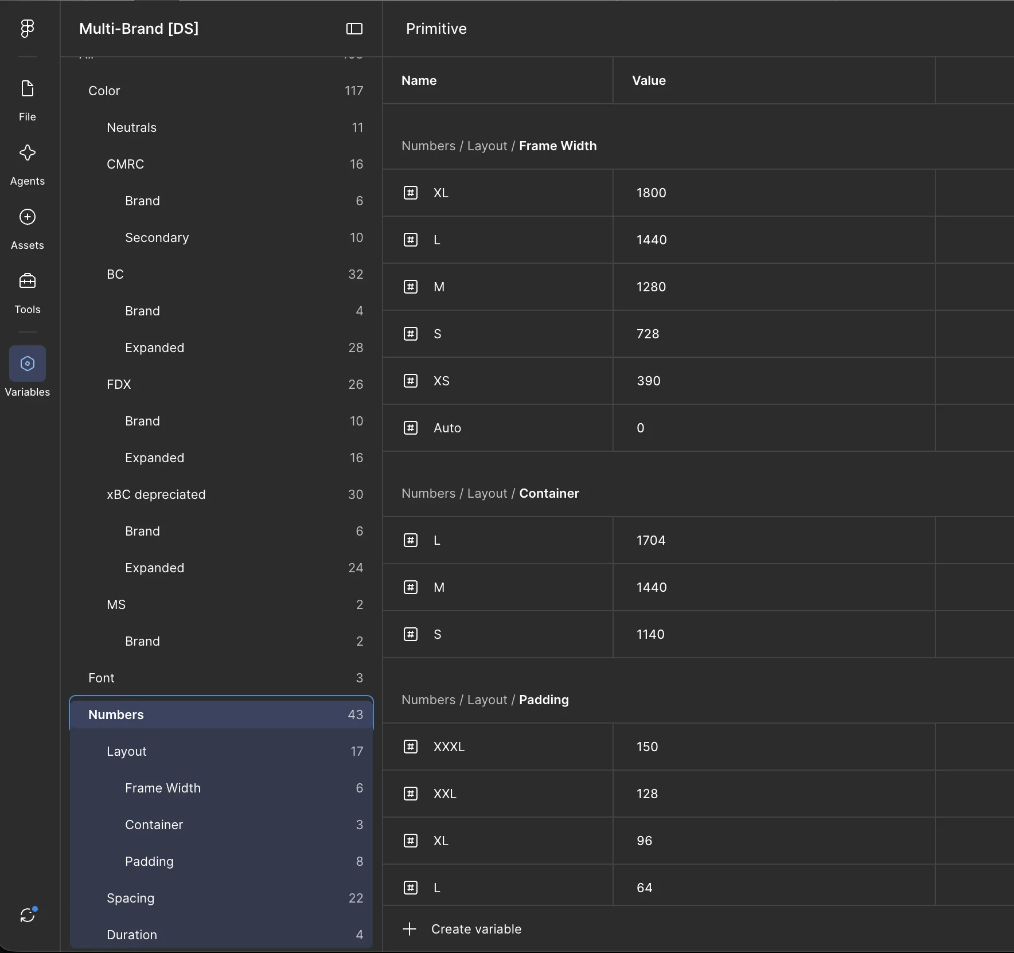
Task: Select the Layout subgroup
Action: click(221, 751)
